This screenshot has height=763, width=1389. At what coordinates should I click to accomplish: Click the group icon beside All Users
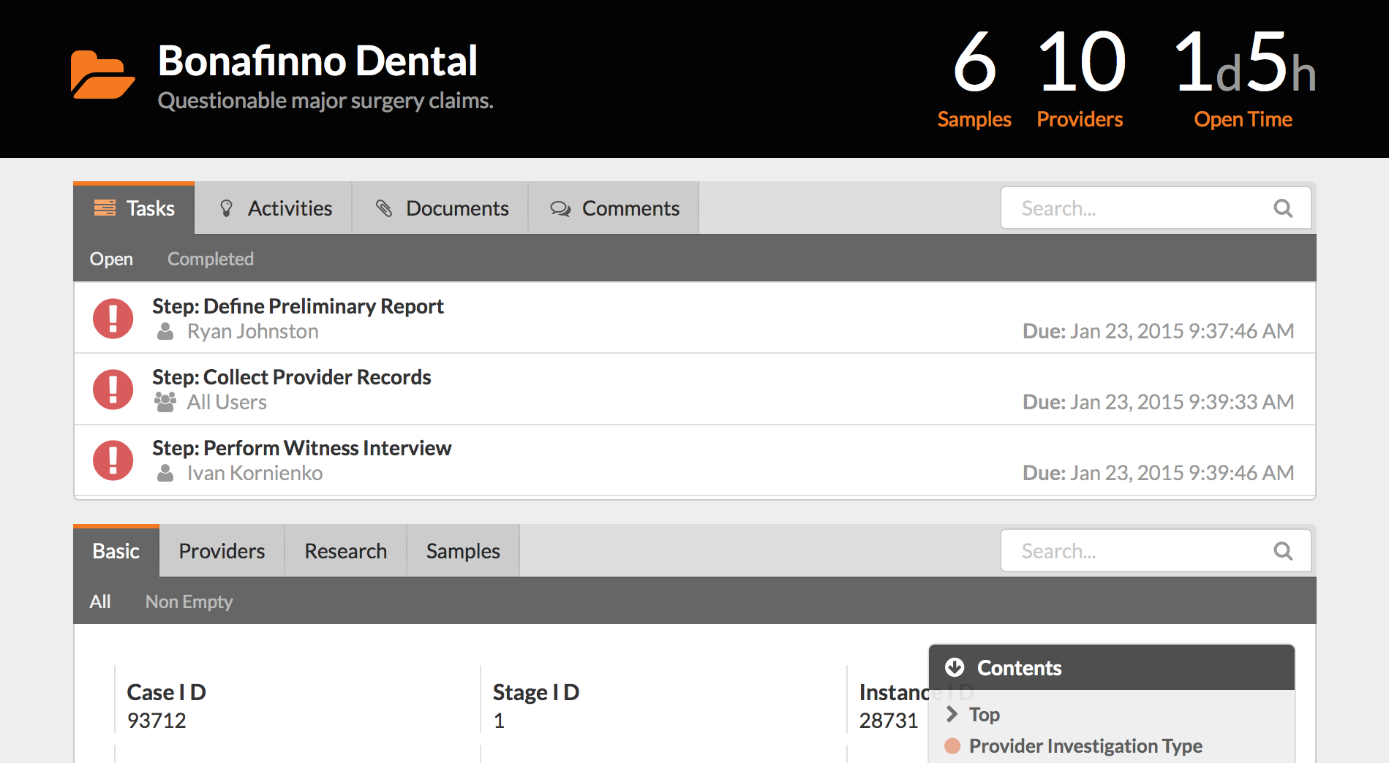165,402
